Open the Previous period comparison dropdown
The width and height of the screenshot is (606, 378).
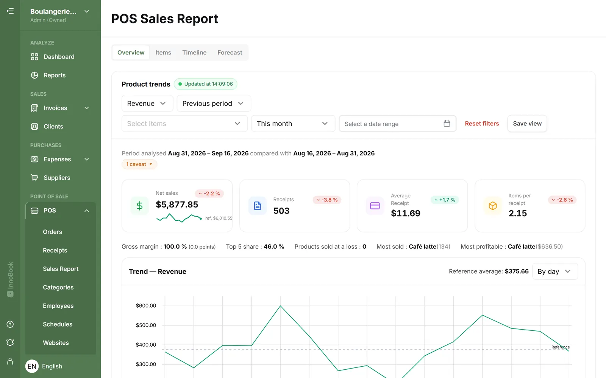214,104
